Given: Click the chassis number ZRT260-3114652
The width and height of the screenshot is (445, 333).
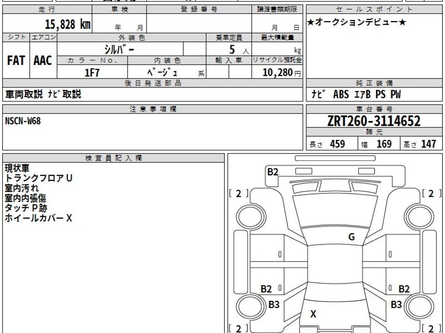Looking at the screenshot, I should 374,121.
